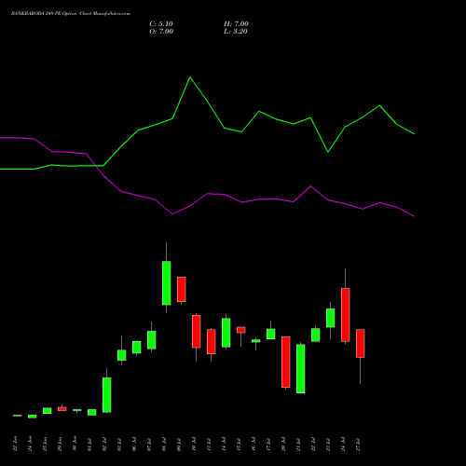466x466 pixels.
Task: Click the "13 Jul" date axis label
Action: coord(209,445)
